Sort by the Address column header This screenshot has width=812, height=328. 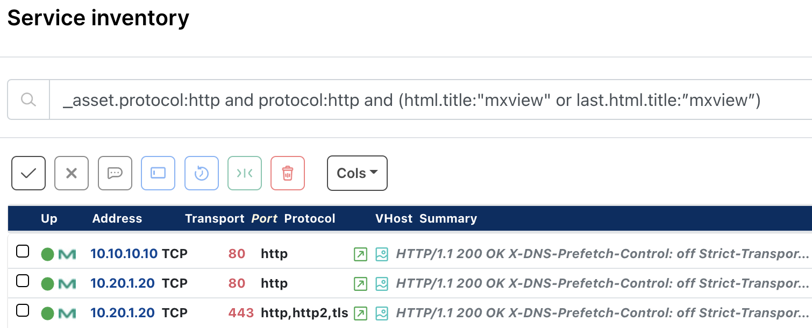117,218
